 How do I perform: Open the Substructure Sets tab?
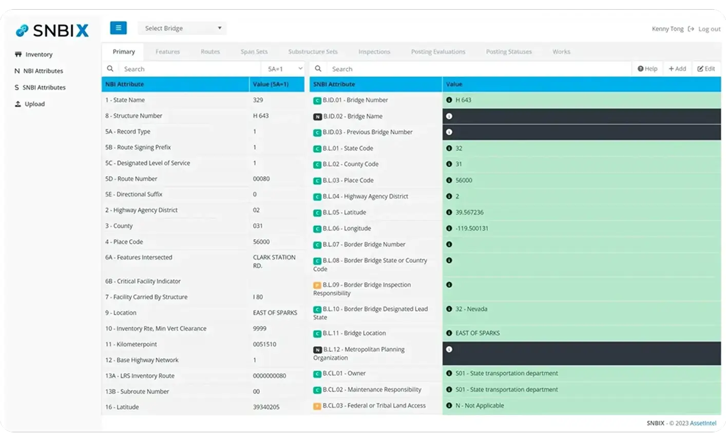tap(313, 52)
